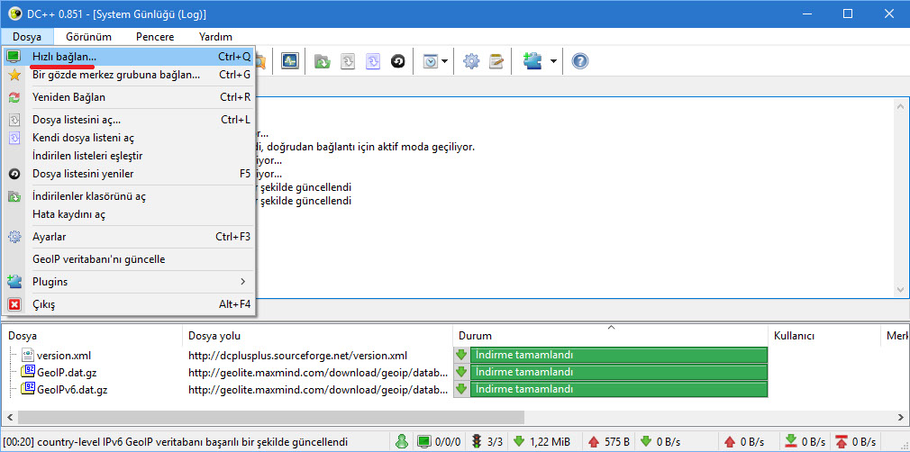Click log line mentioning aktif moda geçiliyor
The width and height of the screenshot is (910, 452).
tap(366, 148)
